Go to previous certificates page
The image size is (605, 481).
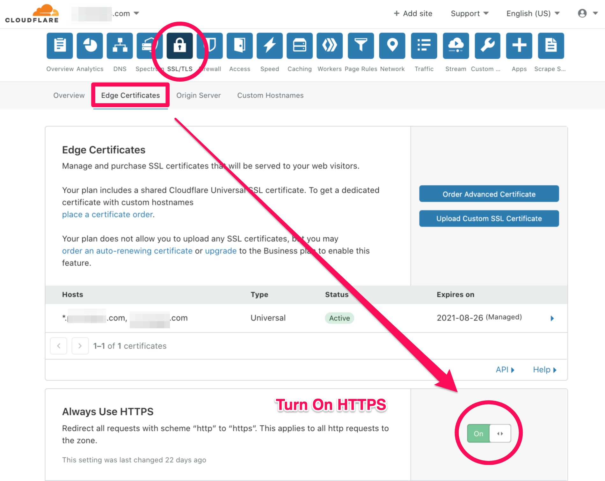59,346
